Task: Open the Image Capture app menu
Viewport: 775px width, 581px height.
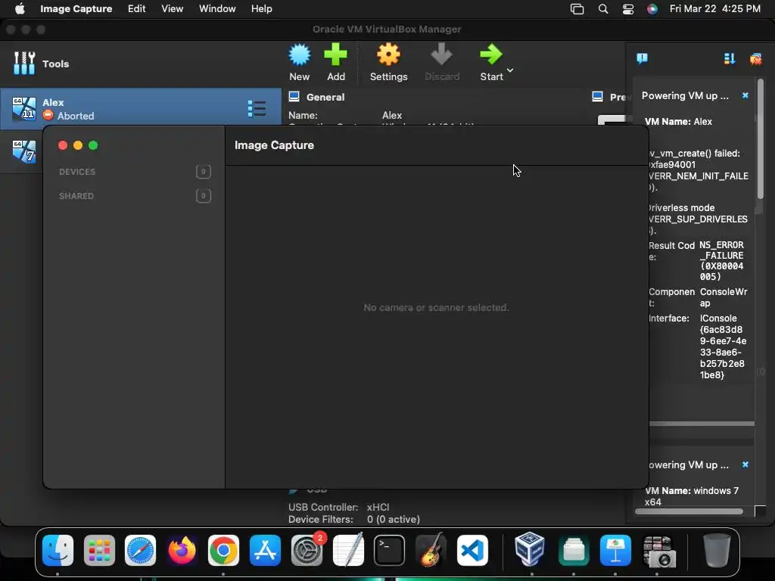Action: 76,8
